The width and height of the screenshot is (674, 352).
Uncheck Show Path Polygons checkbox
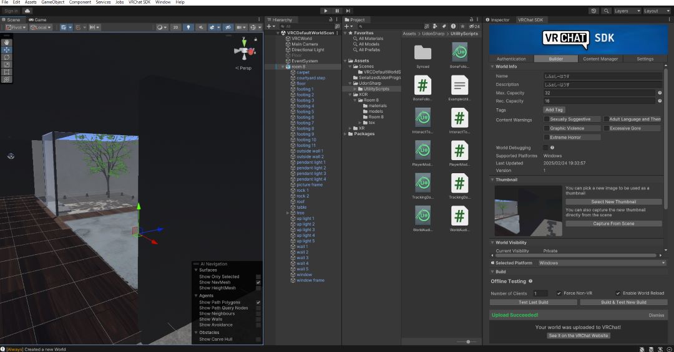click(x=258, y=303)
